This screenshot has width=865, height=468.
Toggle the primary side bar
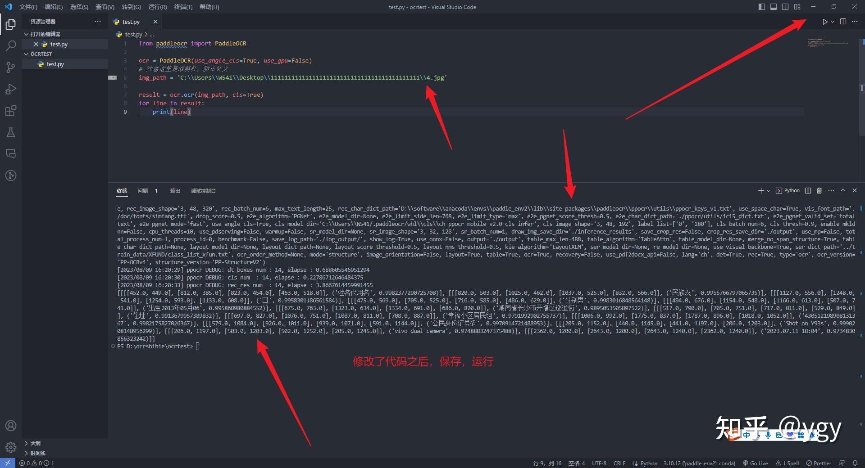click(x=762, y=7)
